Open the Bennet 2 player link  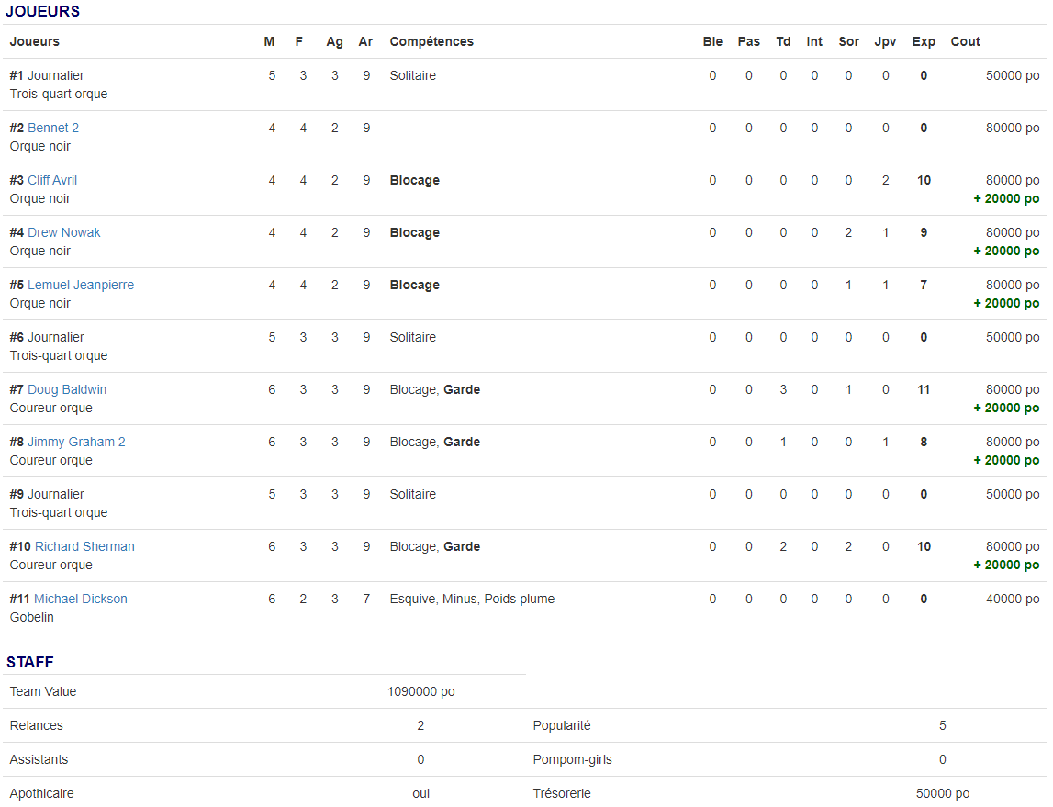point(53,128)
